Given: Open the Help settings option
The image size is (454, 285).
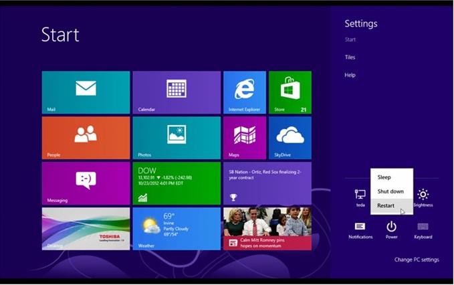Looking at the screenshot, I should click(x=350, y=75).
